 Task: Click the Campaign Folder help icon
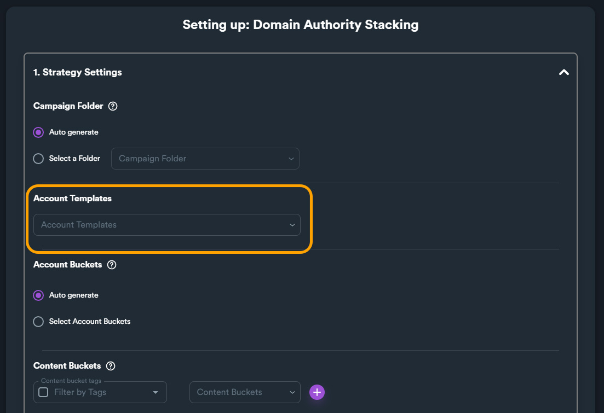[113, 106]
